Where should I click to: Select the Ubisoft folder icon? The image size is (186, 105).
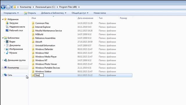(33, 42)
